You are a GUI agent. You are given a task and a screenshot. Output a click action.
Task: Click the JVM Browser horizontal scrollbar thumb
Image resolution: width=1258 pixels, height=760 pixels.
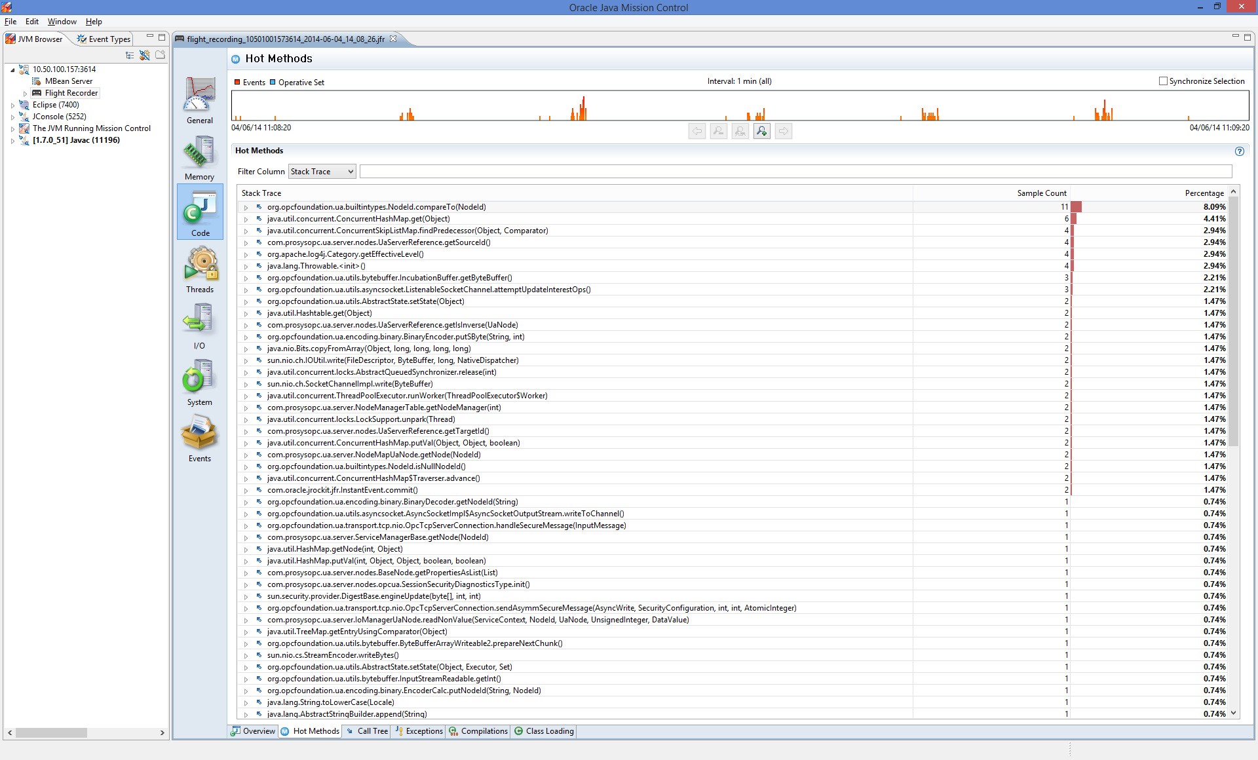pyautogui.click(x=51, y=732)
